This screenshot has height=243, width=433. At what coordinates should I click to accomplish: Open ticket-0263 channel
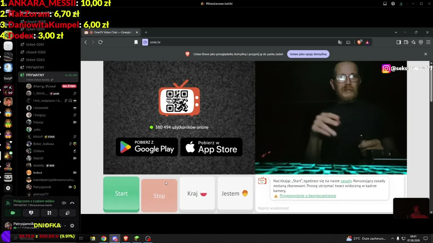pos(35,60)
